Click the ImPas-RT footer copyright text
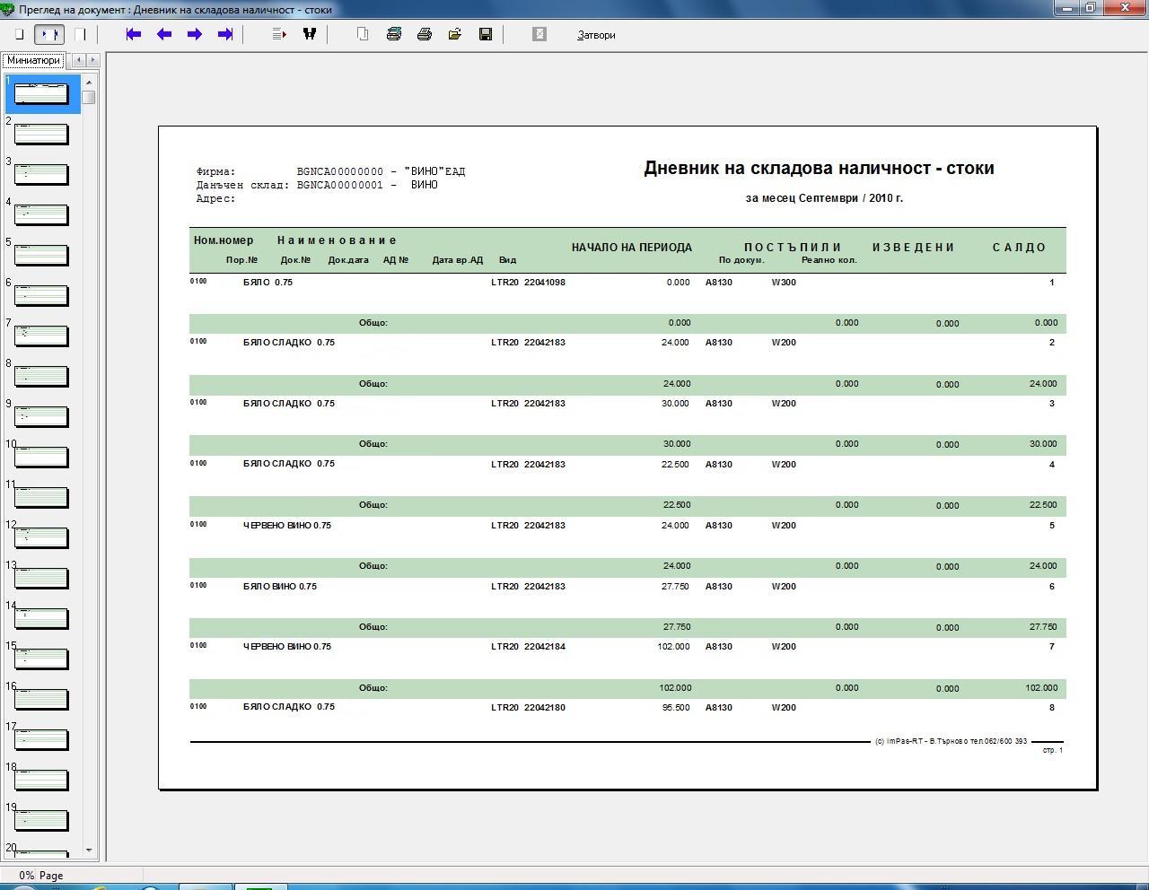 (x=951, y=741)
